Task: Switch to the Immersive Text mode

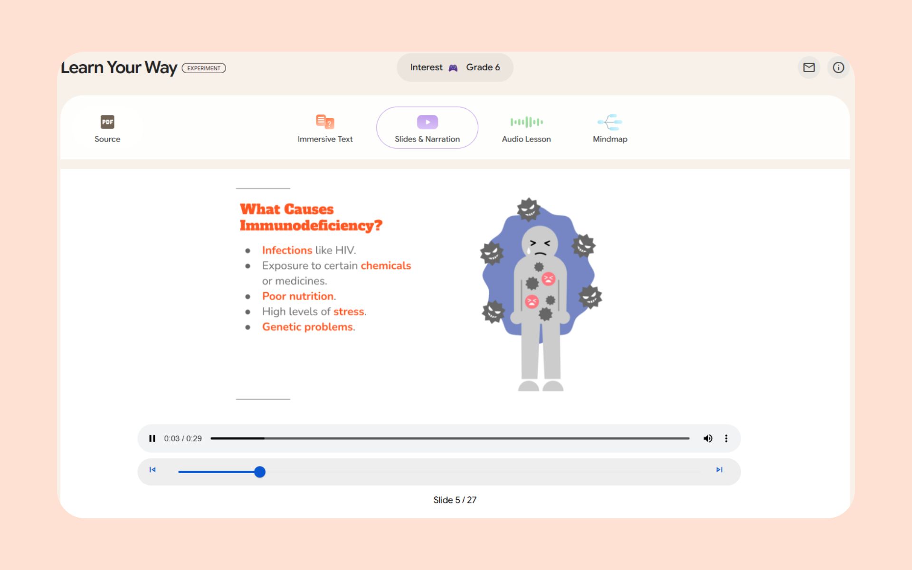Action: pyautogui.click(x=325, y=128)
